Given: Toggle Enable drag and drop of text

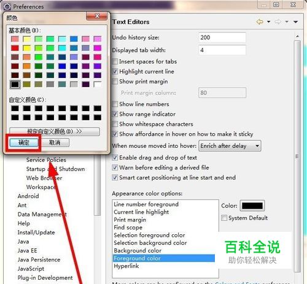Looking at the screenshot, I should coord(115,158).
